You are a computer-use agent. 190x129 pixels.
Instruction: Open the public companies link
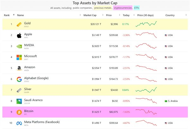(x=82, y=8)
